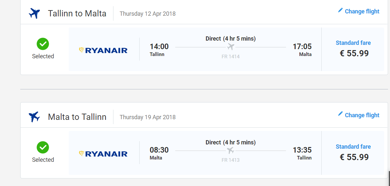Click the Ryanair logo on outbound flight
This screenshot has width=390, height=186.
tap(103, 50)
